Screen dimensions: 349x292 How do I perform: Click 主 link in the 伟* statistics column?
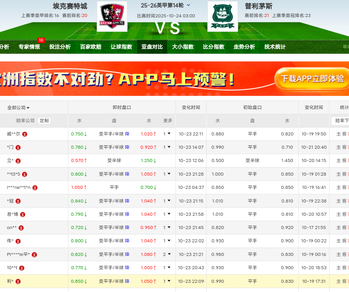click(x=338, y=241)
